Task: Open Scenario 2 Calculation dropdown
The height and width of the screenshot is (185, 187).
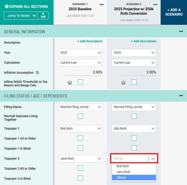Action: click(134, 63)
